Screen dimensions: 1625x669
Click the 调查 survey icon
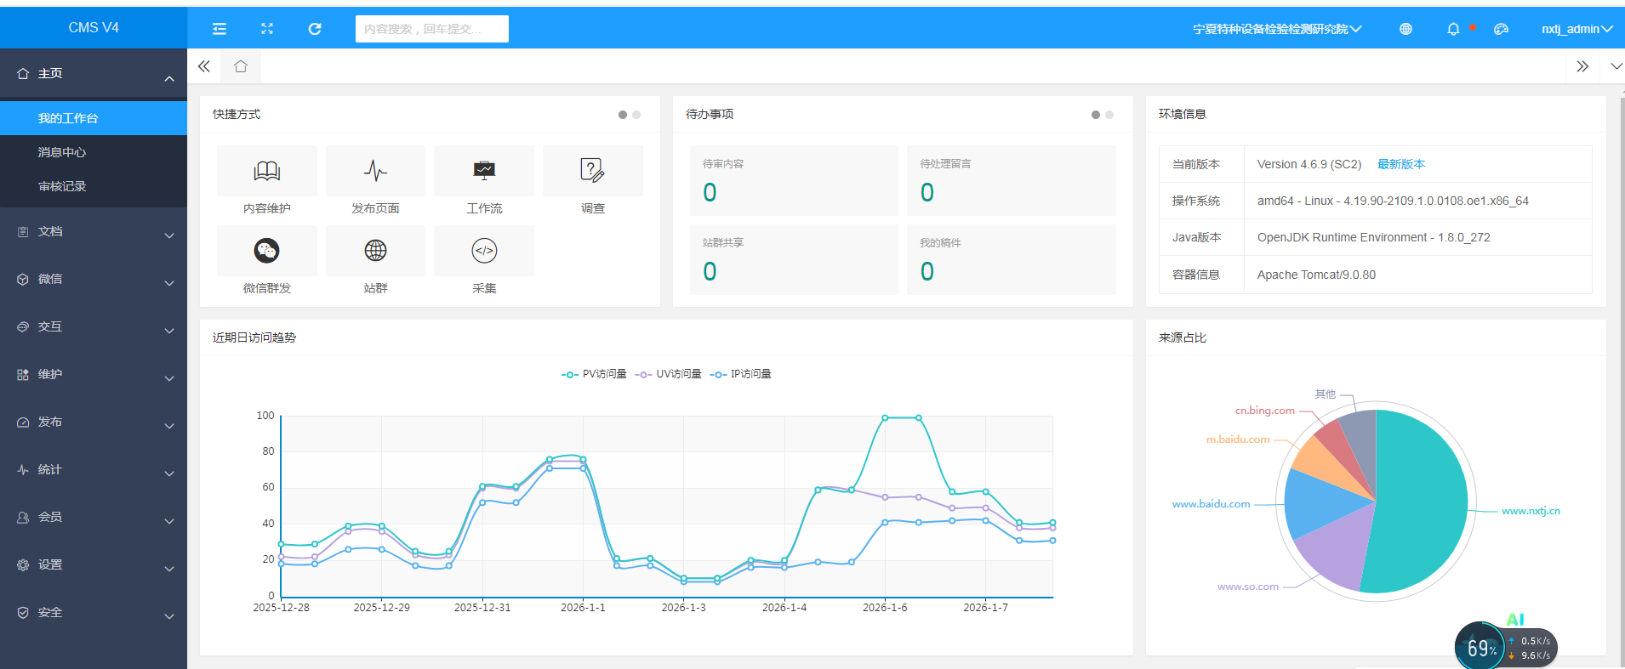point(592,171)
